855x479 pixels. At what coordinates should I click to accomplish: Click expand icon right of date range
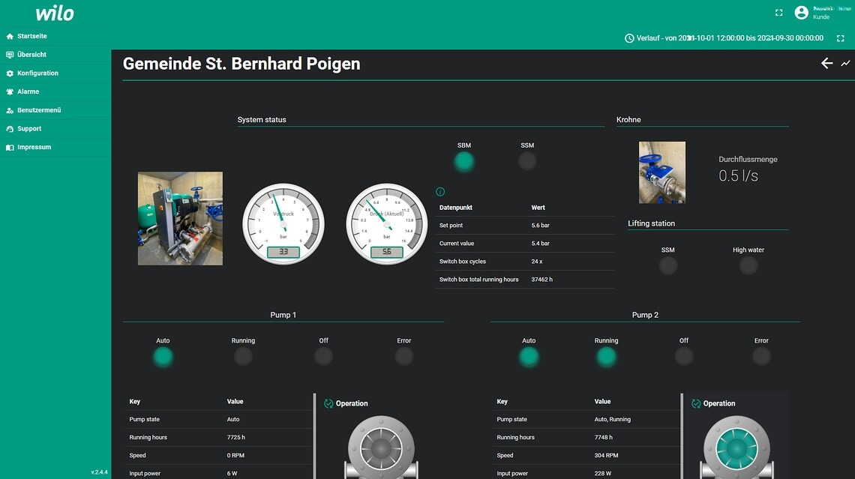pos(840,38)
